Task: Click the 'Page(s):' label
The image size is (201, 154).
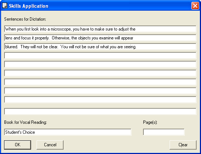Action: pos(150,122)
